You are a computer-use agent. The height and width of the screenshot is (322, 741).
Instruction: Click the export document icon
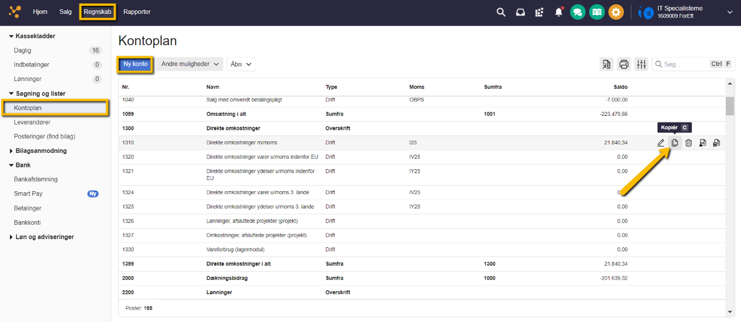[606, 64]
